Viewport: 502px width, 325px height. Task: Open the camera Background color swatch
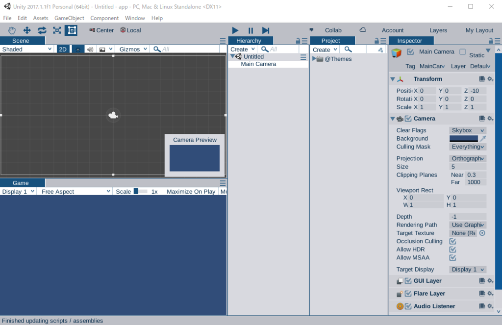pos(463,138)
